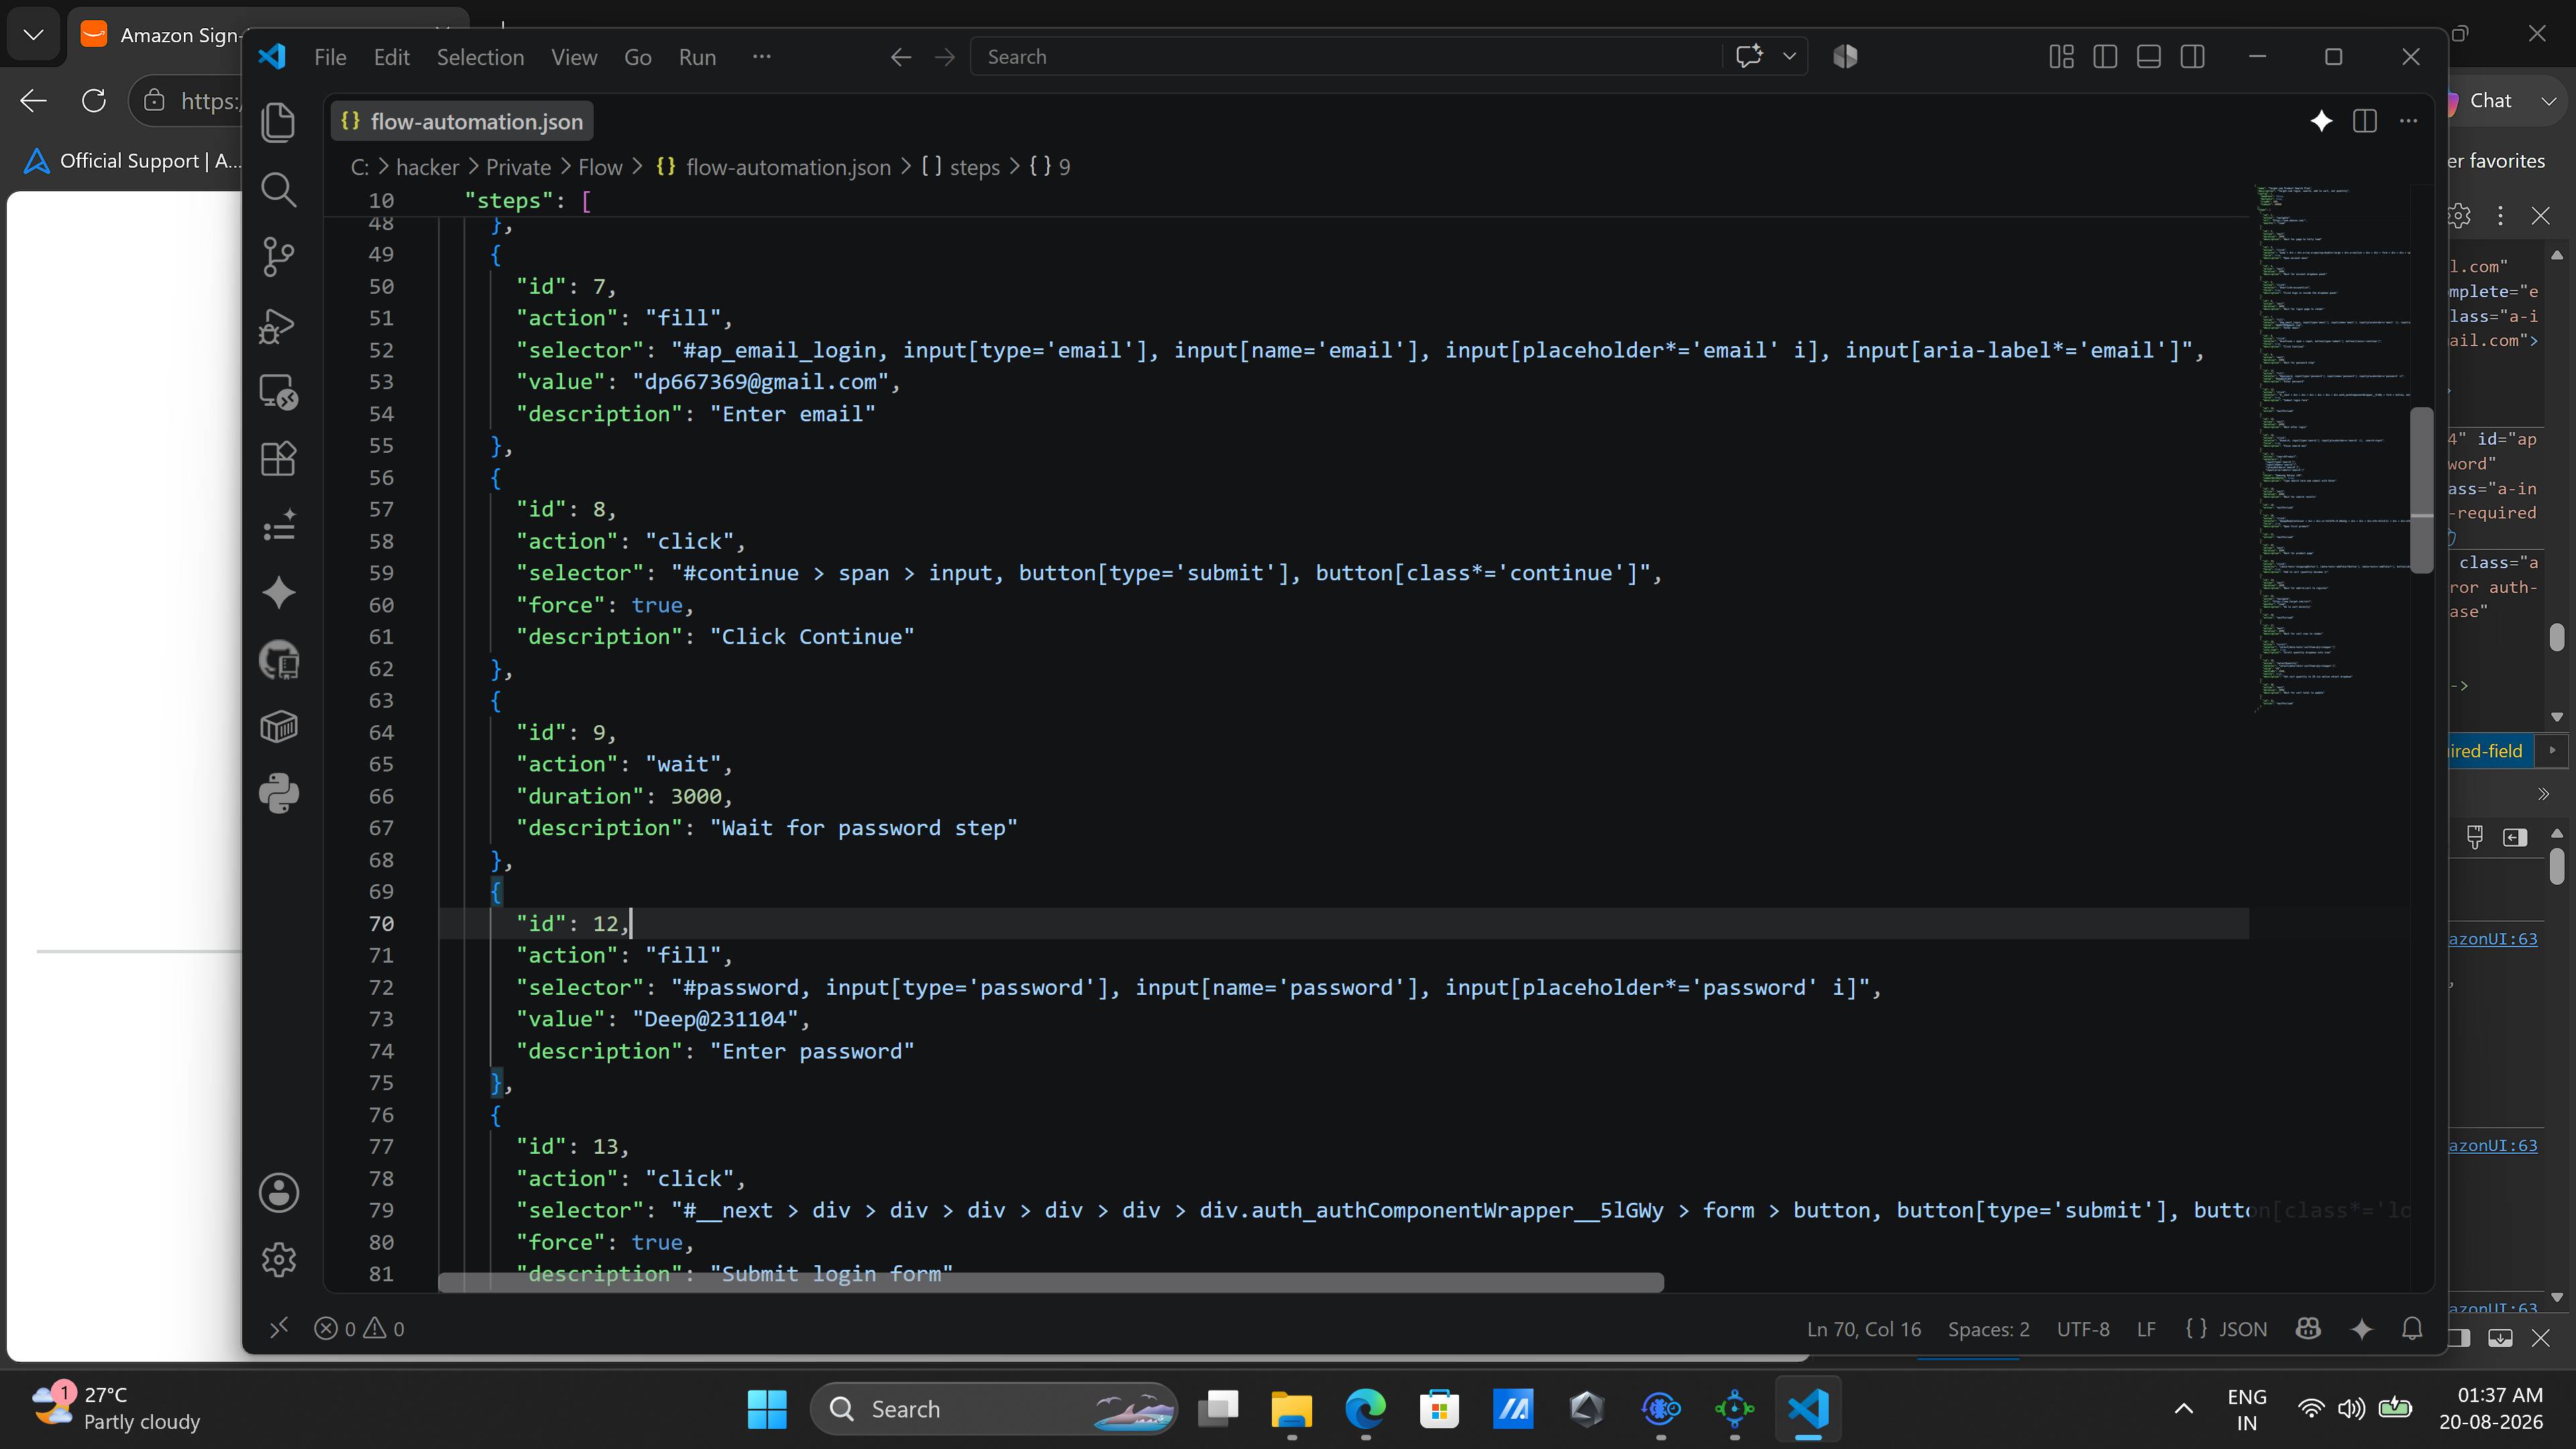The height and width of the screenshot is (1449, 2576).
Task: Toggle the bottom panel layout button
Action: pos(2149,57)
